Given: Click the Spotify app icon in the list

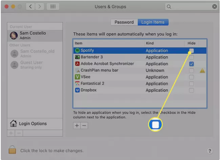Looking at the screenshot, I should pos(77,50).
